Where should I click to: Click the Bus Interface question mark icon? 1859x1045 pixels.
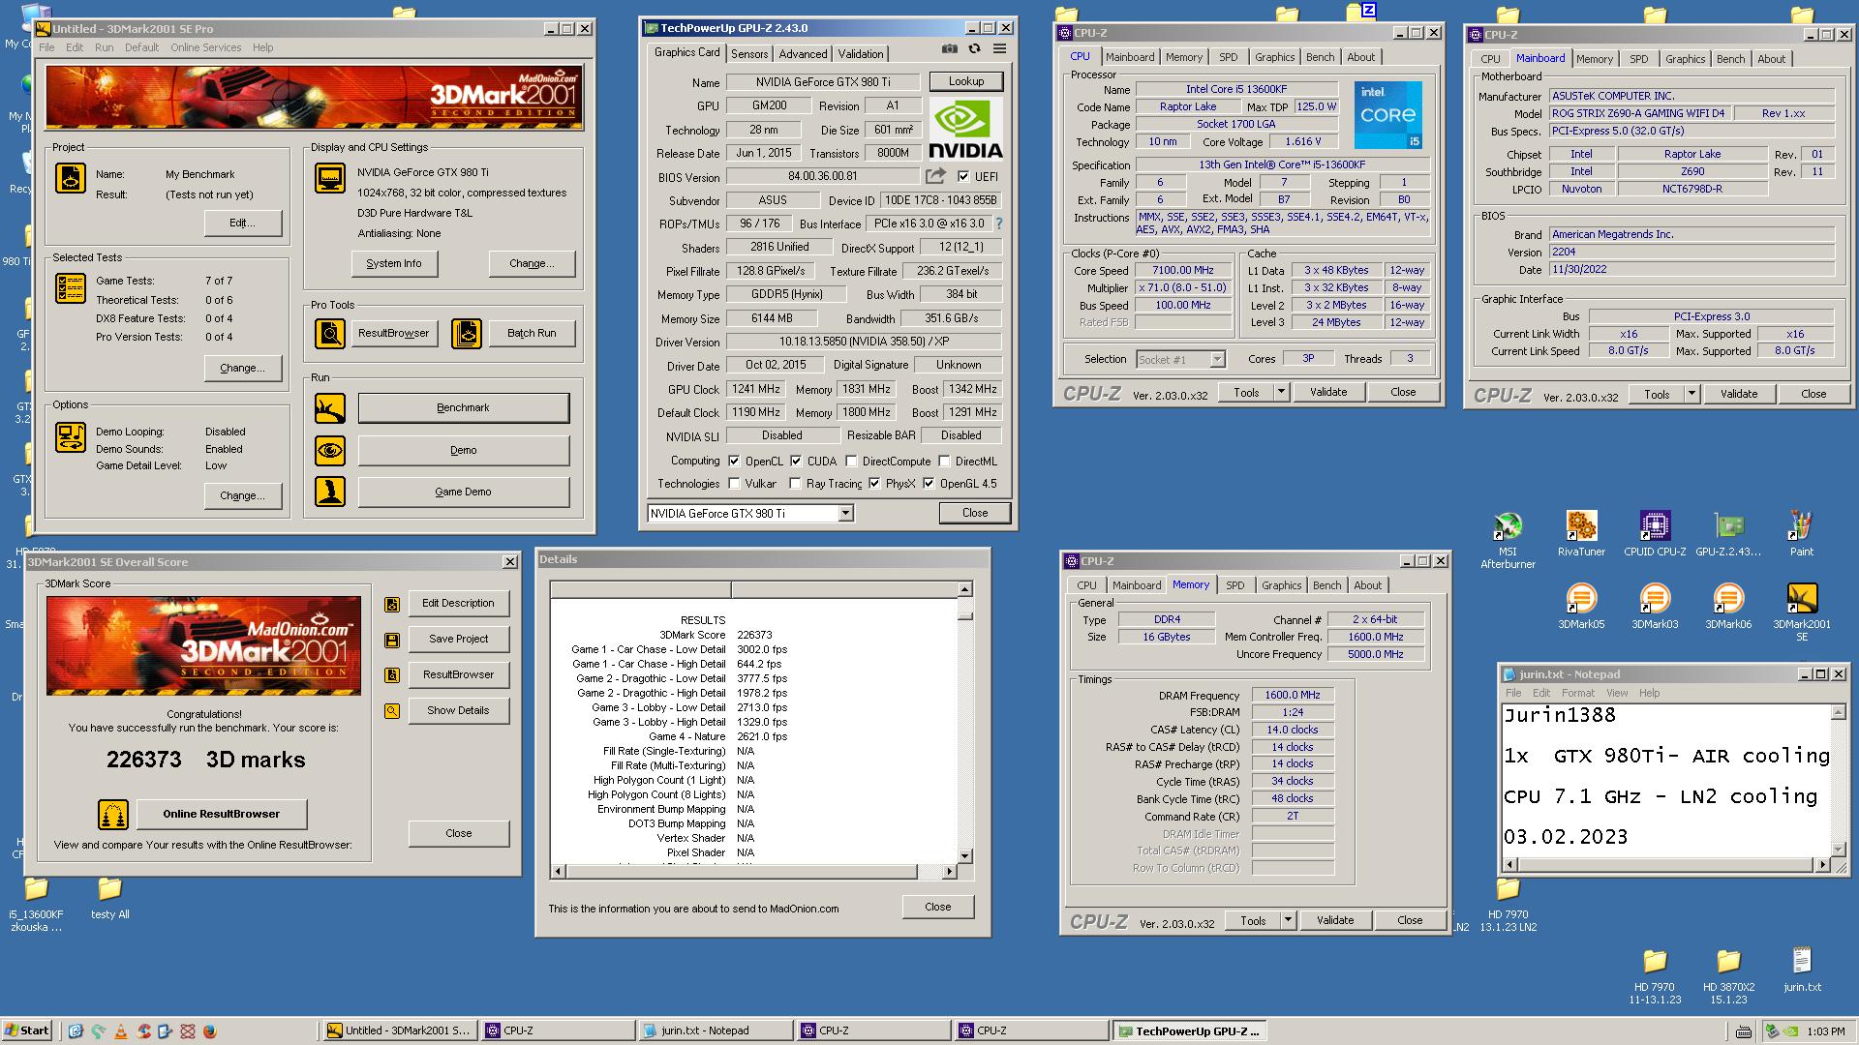[x=999, y=224]
